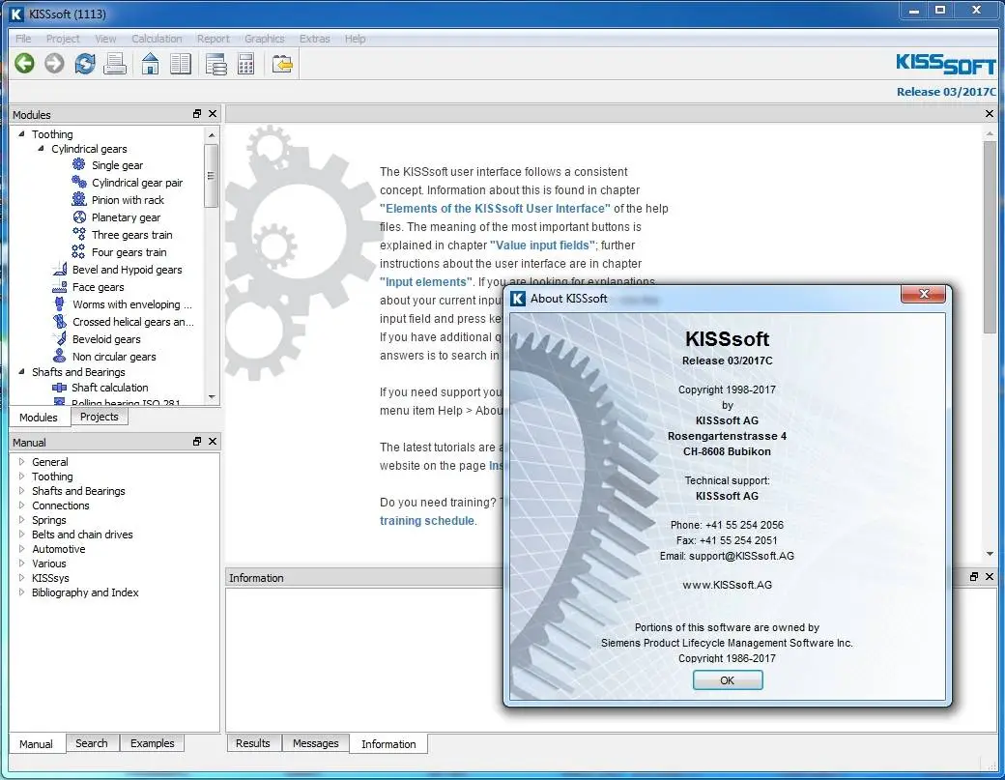The image size is (1005, 780).
Task: Close the Modules panel
Action: click(x=213, y=114)
